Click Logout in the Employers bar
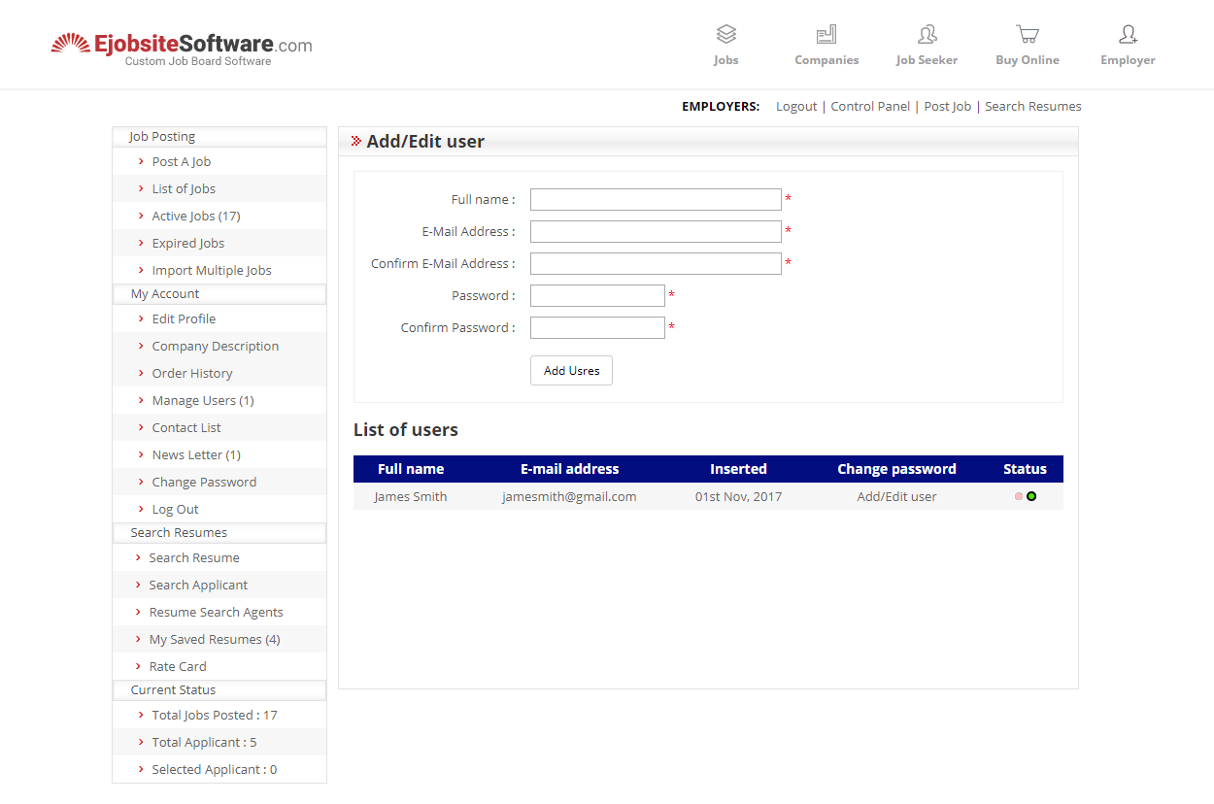Image resolution: width=1214 pixels, height=804 pixels. pyautogui.click(x=796, y=107)
